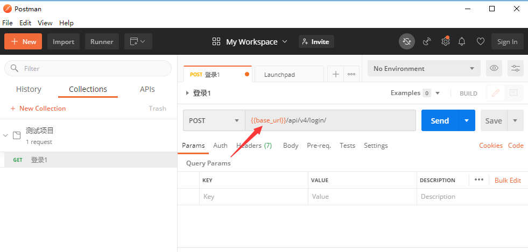Click the Runner button

102,42
